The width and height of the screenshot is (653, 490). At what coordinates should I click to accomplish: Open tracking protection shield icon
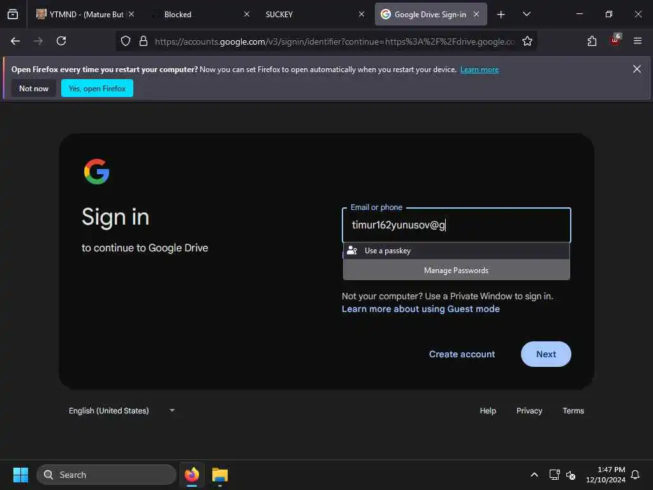point(126,41)
